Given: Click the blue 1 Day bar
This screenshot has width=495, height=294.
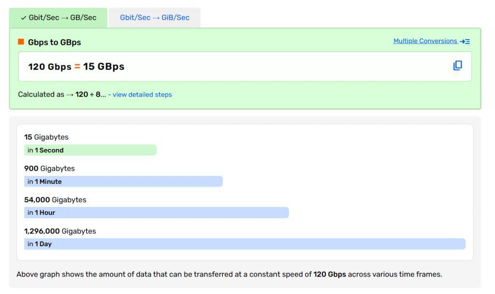Looking at the screenshot, I should point(245,244).
